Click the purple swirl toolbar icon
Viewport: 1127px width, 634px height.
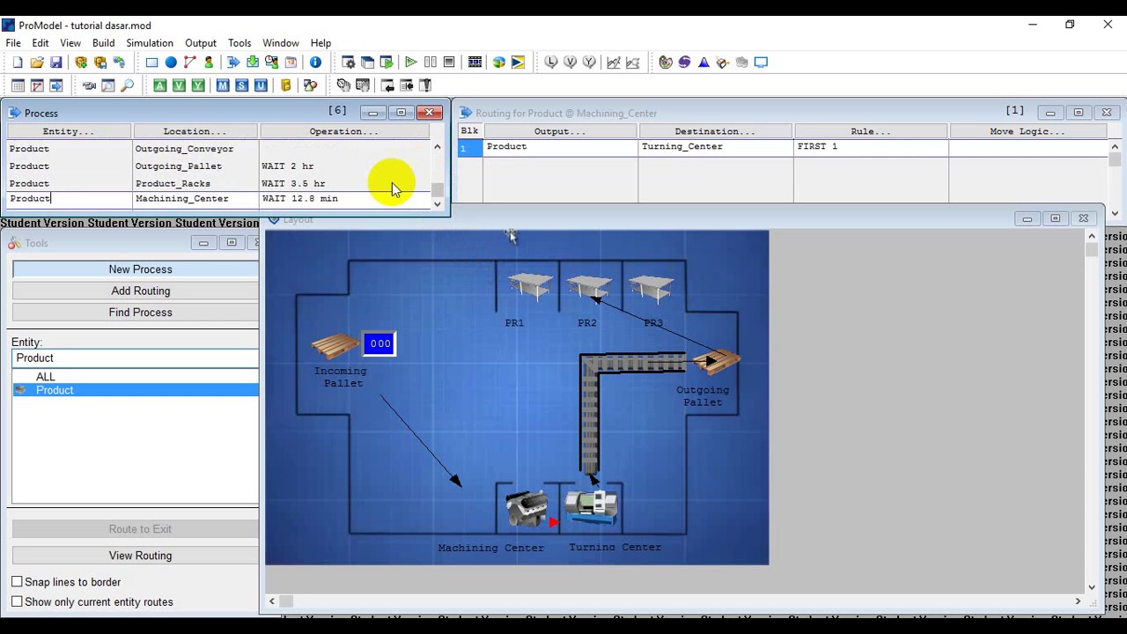coord(684,63)
